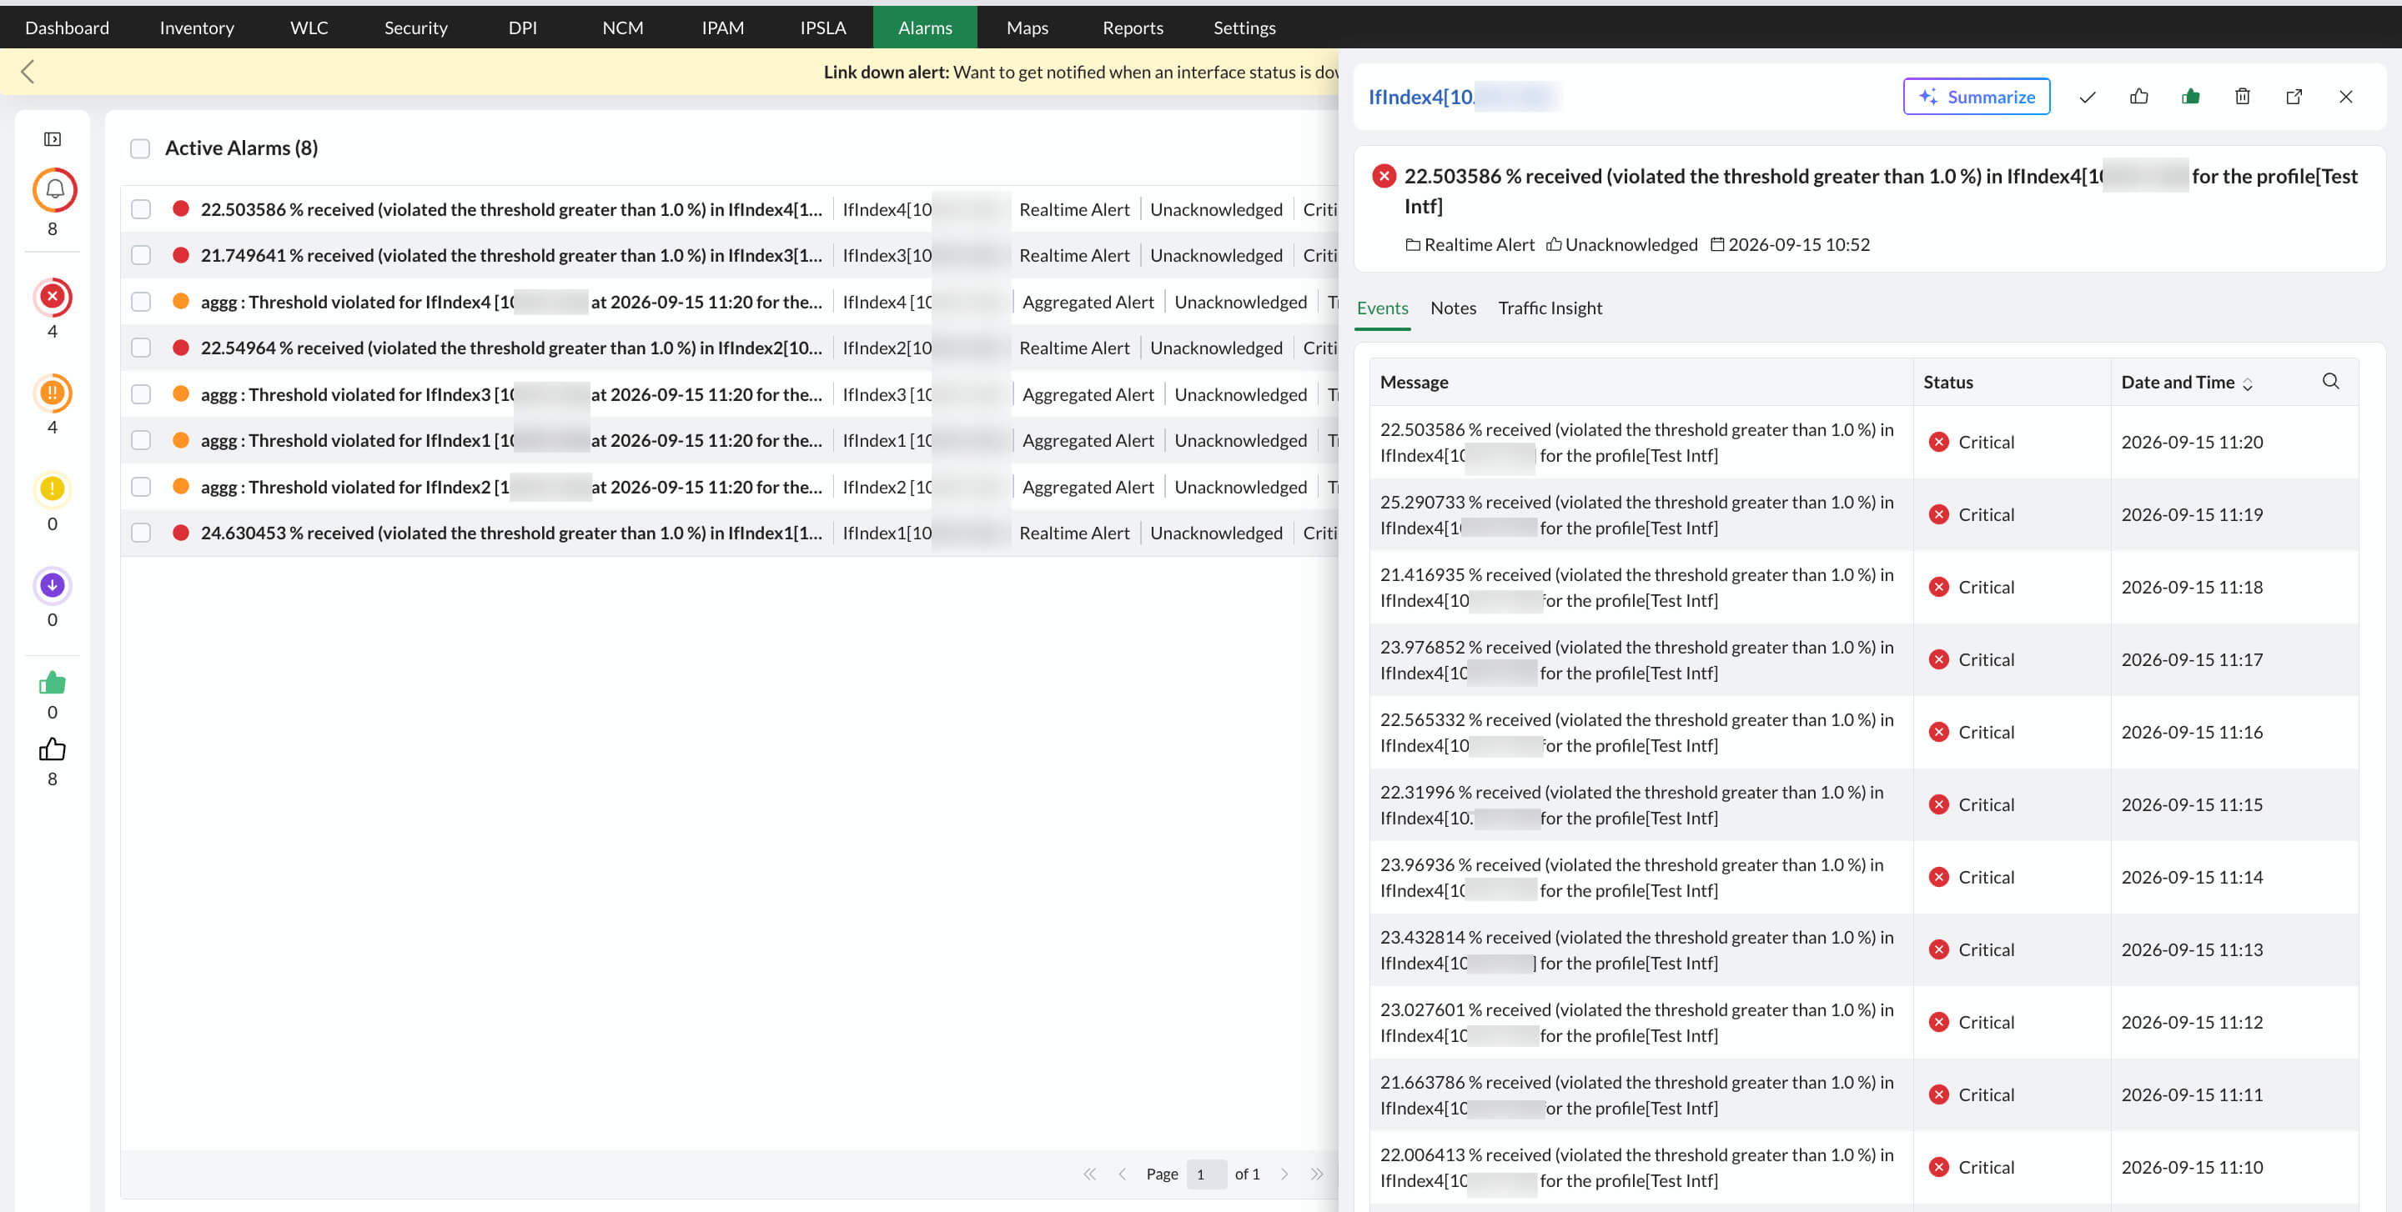Delete the alarm with trash icon

point(2243,97)
